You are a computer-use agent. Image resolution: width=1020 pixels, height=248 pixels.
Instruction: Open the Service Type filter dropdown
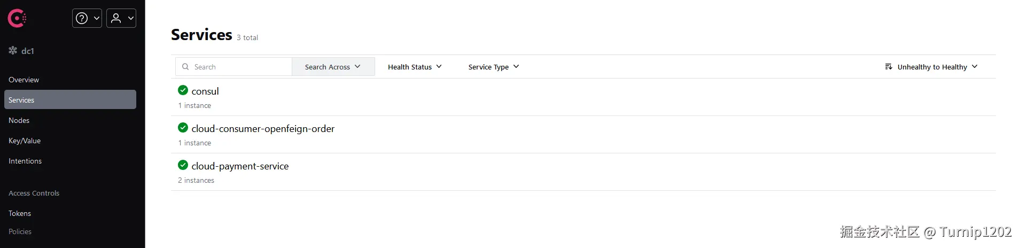pos(493,67)
